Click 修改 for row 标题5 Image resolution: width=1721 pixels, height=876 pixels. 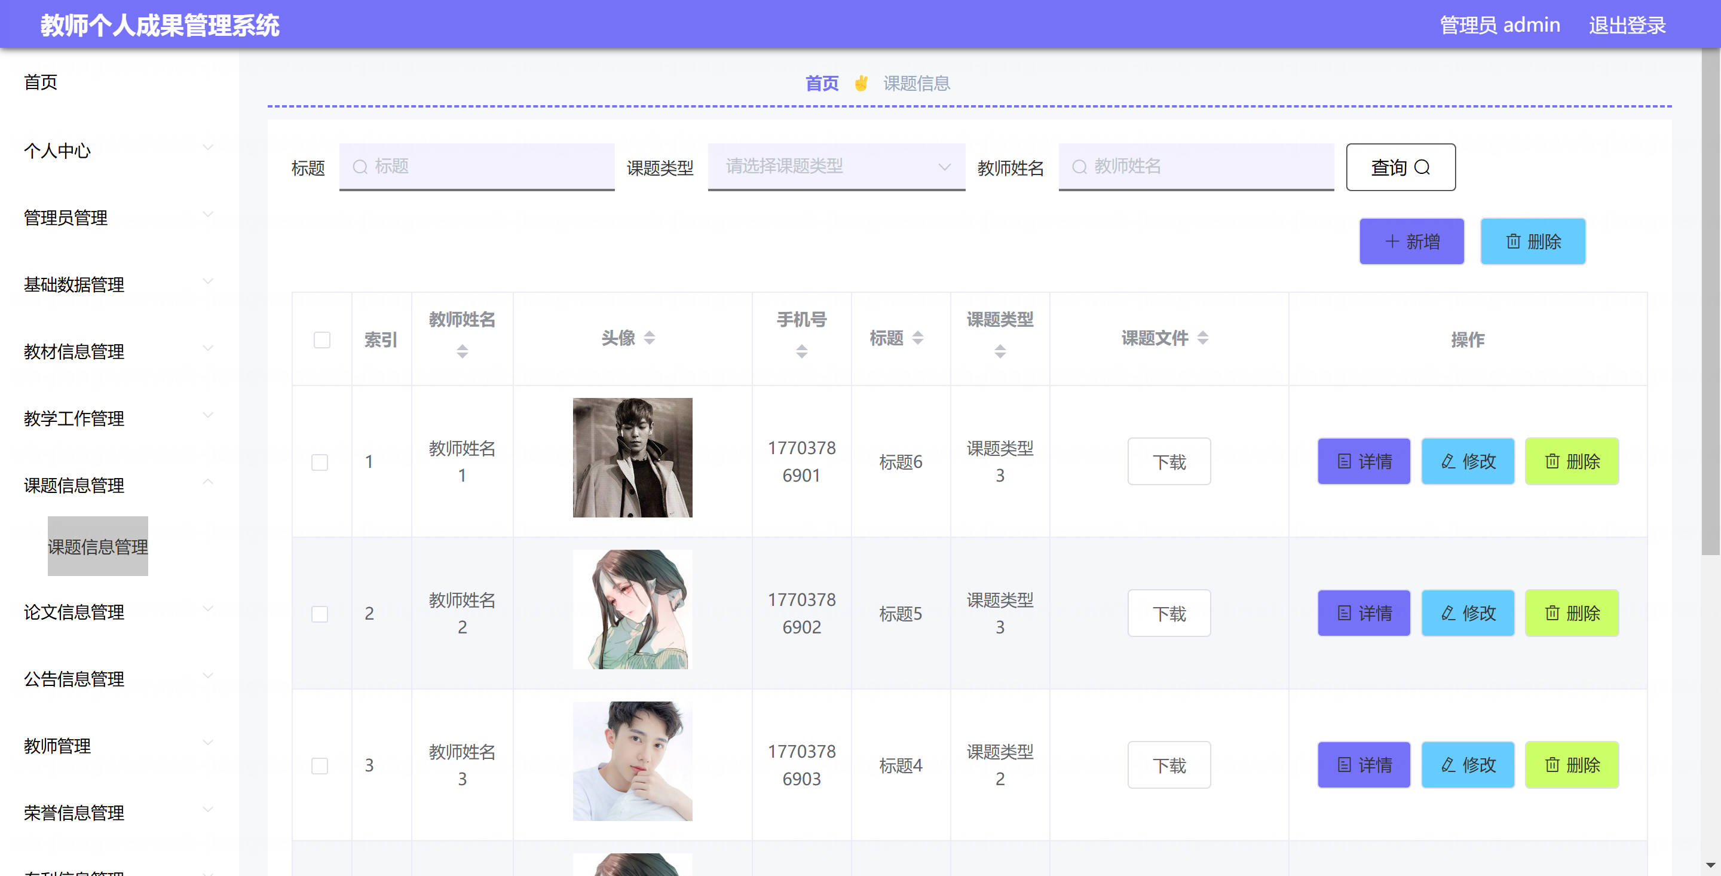(x=1468, y=612)
